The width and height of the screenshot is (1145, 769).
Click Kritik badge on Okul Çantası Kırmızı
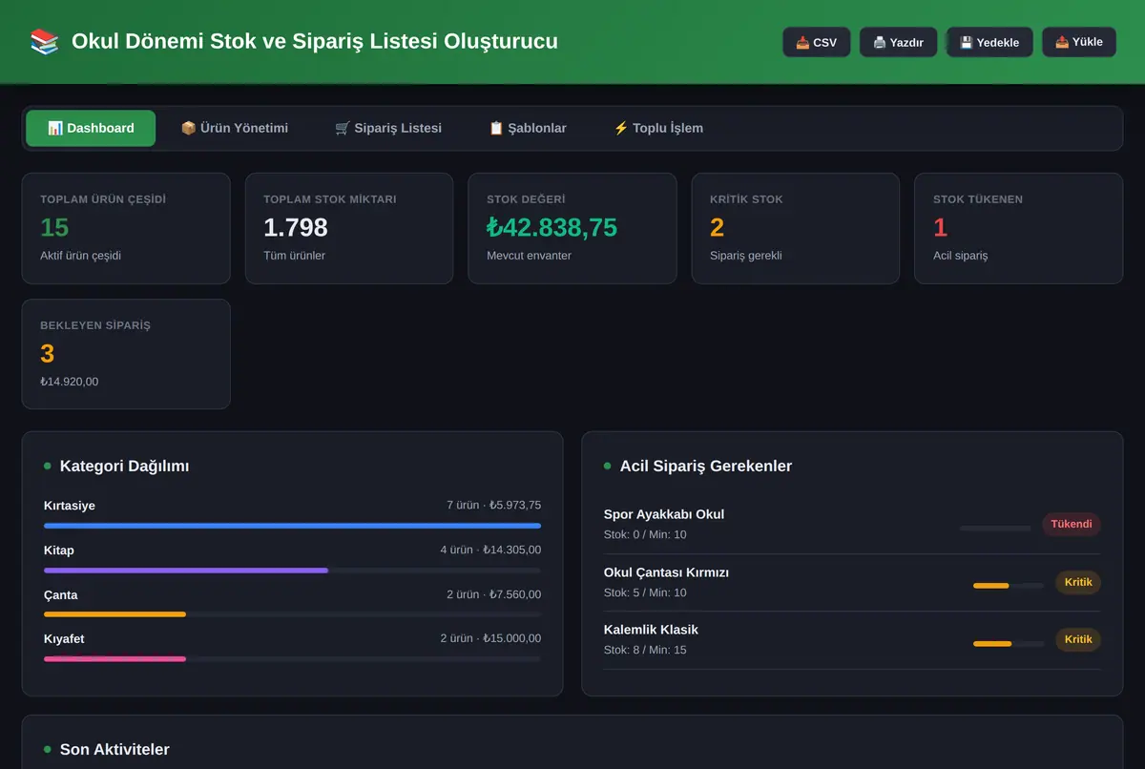tap(1078, 582)
